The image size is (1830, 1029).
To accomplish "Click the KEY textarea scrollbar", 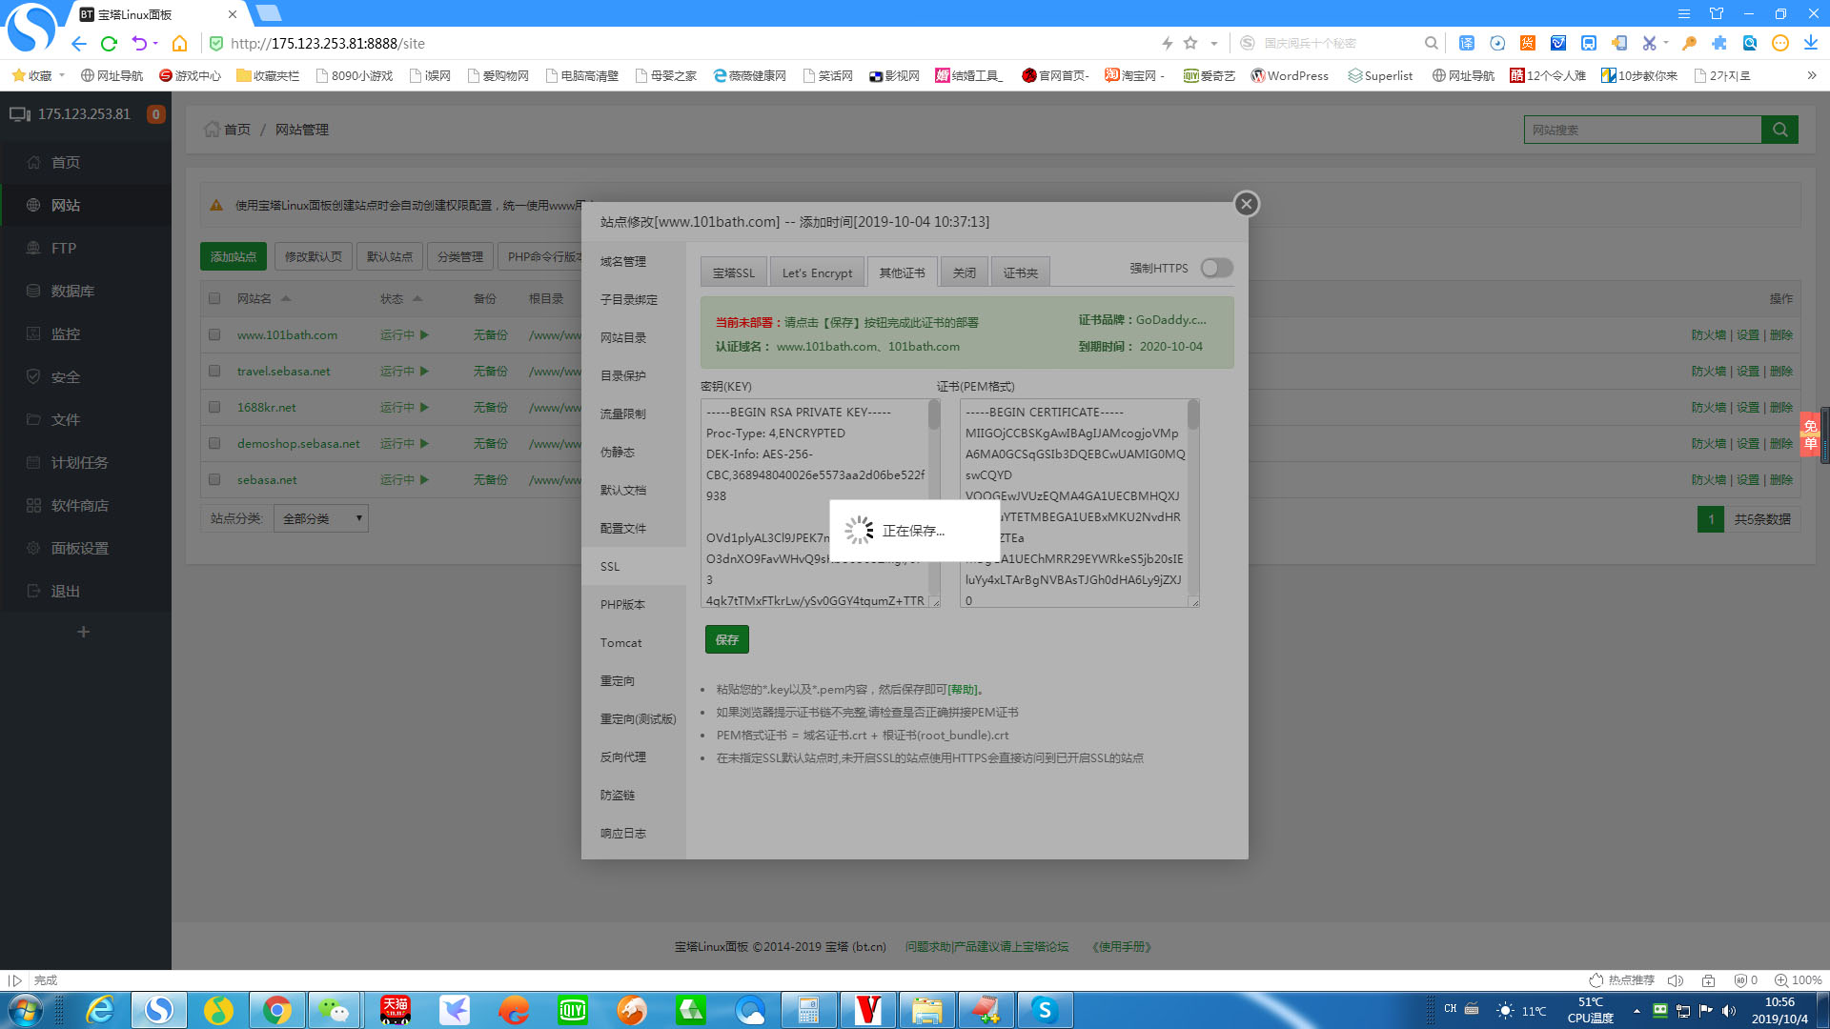I will tap(934, 414).
